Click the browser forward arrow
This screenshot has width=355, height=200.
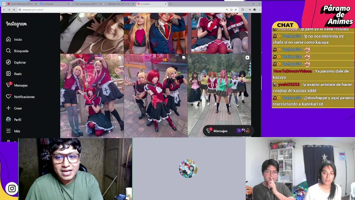tap(9, 9)
